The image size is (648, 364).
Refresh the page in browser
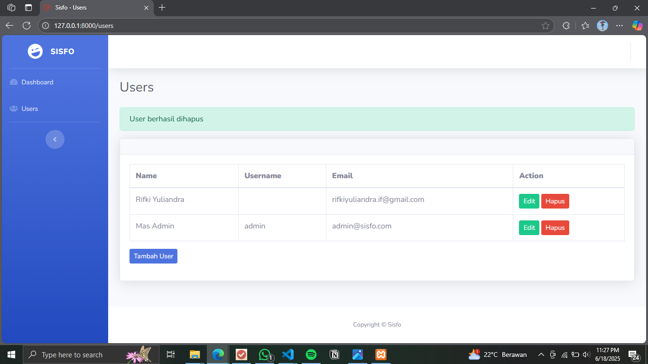[x=27, y=26]
